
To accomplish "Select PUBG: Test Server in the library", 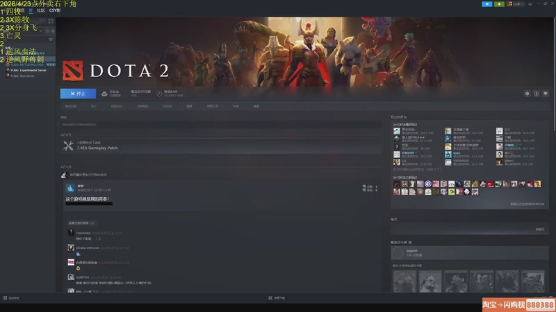I will pyautogui.click(x=22, y=76).
